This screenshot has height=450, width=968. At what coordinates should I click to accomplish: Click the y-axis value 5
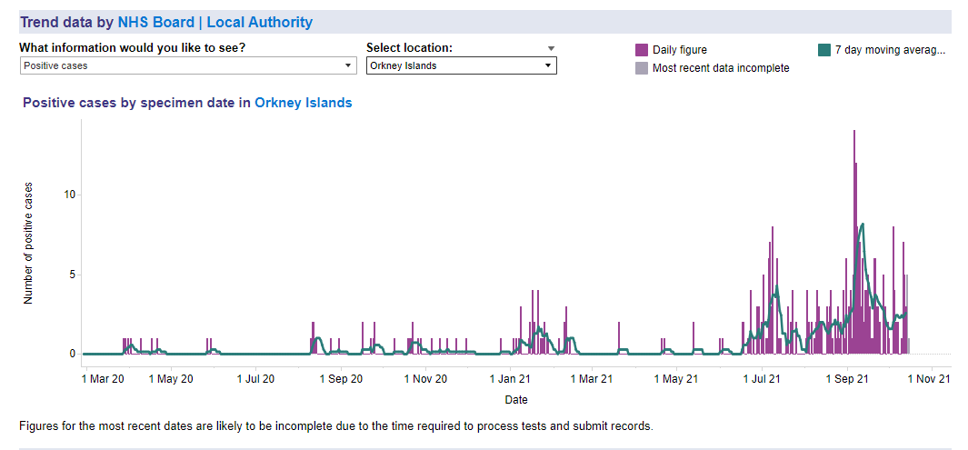coord(71,275)
